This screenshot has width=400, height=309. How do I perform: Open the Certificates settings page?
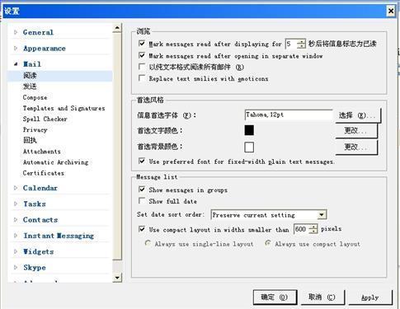point(44,173)
